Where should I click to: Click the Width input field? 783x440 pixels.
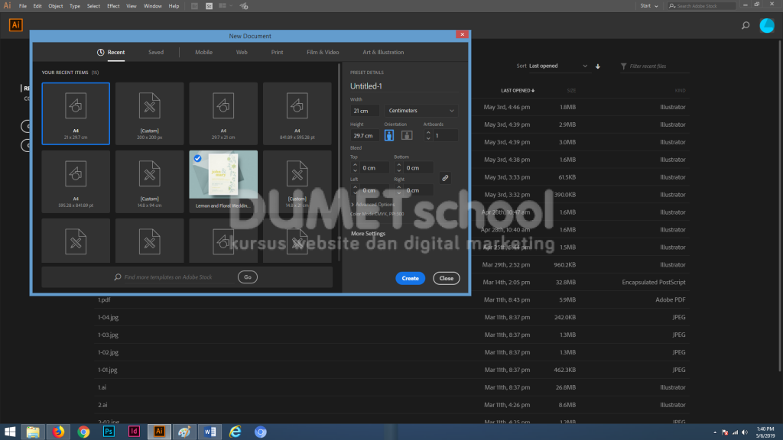point(365,111)
